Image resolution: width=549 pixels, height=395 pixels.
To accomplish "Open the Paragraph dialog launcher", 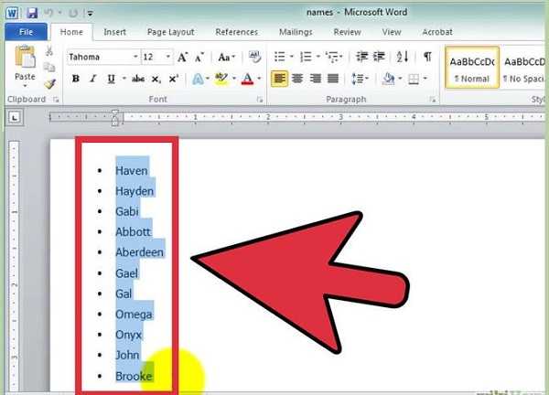I will point(433,100).
